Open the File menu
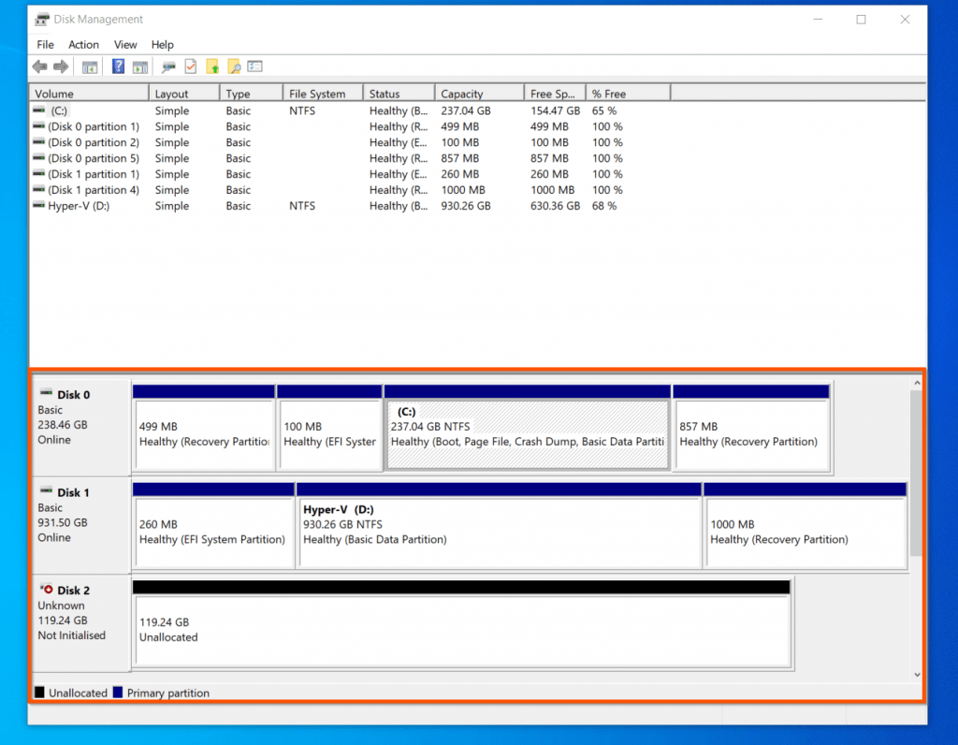This screenshot has height=745, width=958. pyautogui.click(x=44, y=44)
